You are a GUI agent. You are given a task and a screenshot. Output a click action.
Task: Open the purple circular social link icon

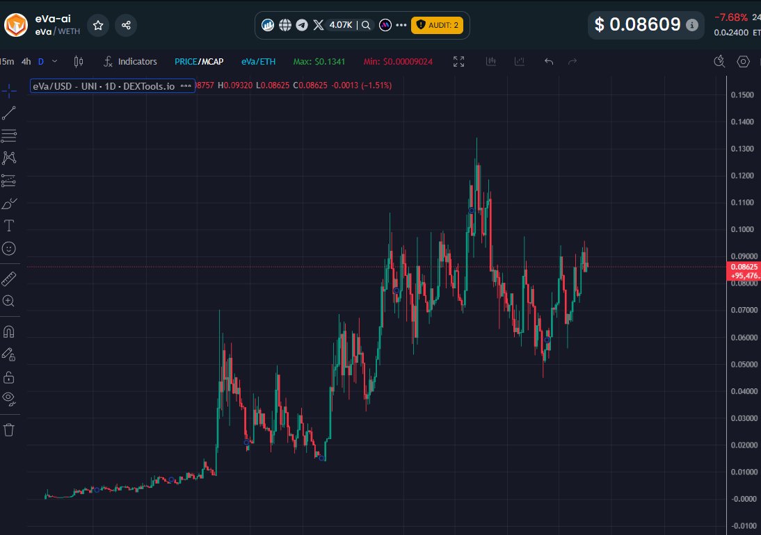tap(385, 25)
